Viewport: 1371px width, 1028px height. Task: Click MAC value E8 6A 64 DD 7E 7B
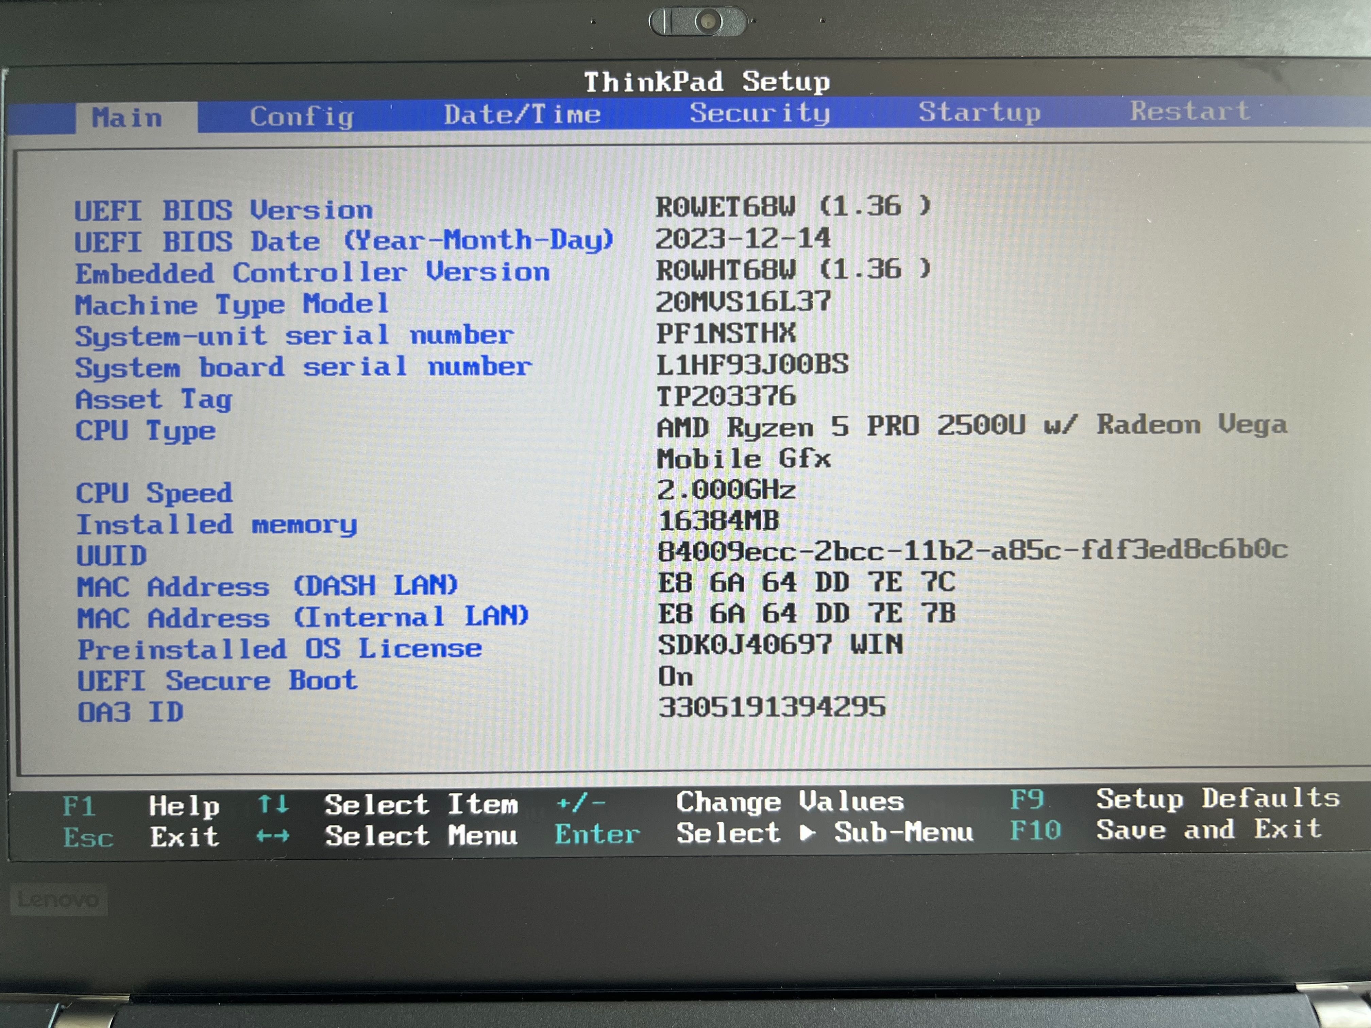806,614
